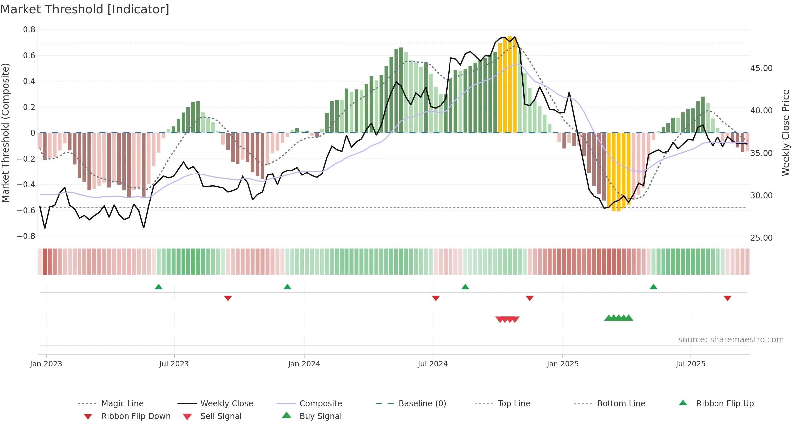Click the Ribbon Flip Down marker at Jul 2024
This screenshot has height=447, width=795.
pos(436,298)
